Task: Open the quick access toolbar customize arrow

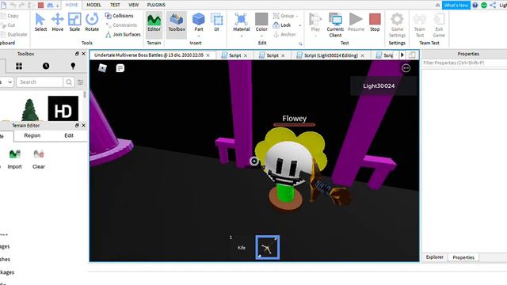Action: [x=58, y=6]
